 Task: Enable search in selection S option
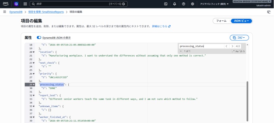coord(244,51)
